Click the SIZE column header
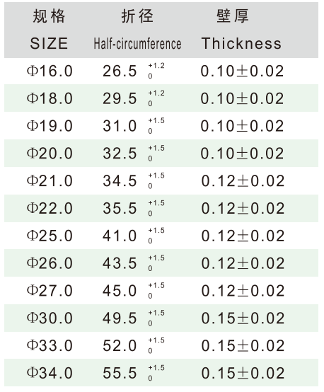 pyautogui.click(x=49, y=43)
